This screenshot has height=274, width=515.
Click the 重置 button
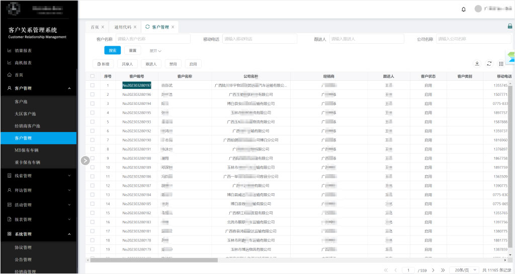pyautogui.click(x=132, y=50)
